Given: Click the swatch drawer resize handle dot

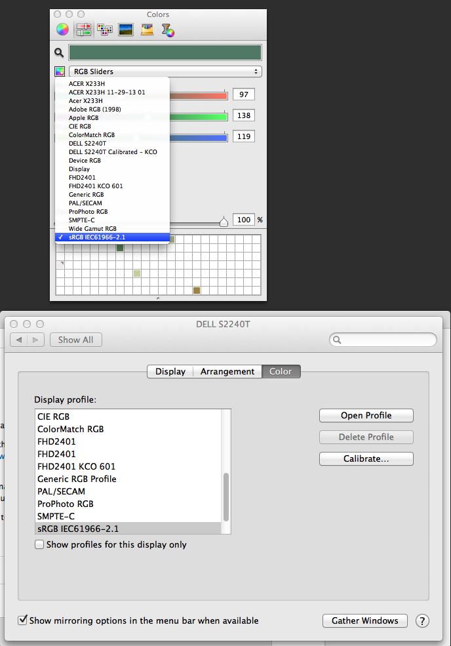Looking at the screenshot, I should (158, 298).
